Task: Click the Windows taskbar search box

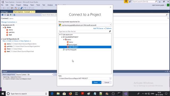Action: point(27,94)
